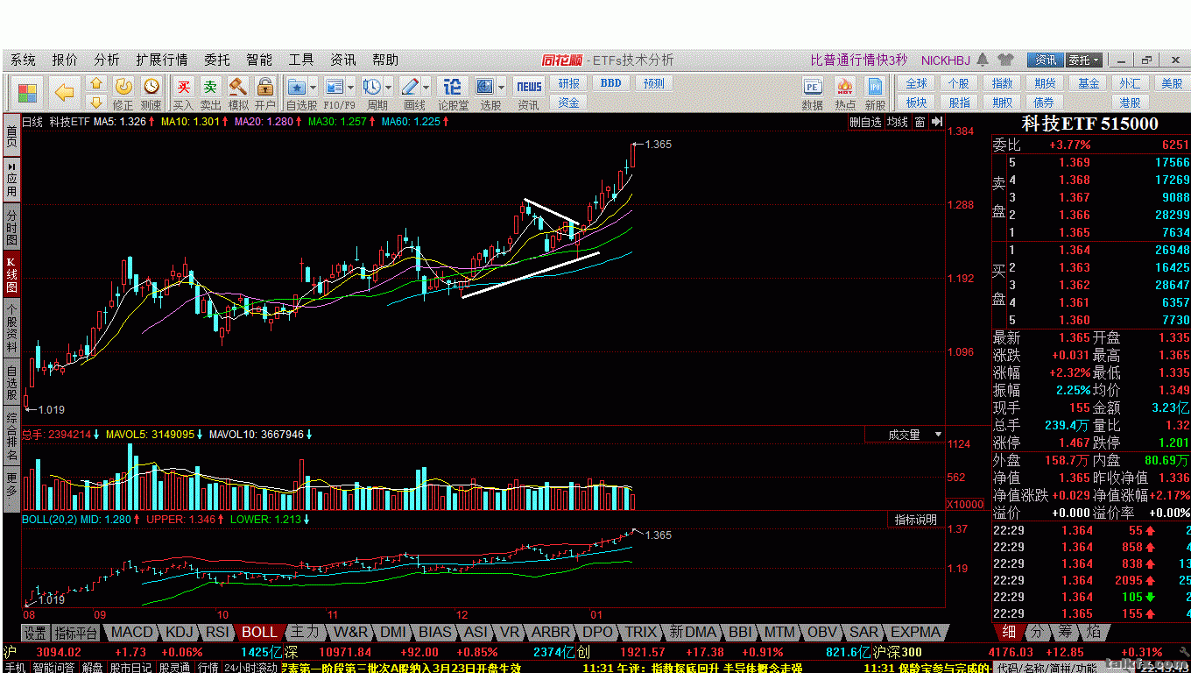Click the yellow up arrow icon
The width and height of the screenshot is (1191, 673).
click(x=96, y=83)
